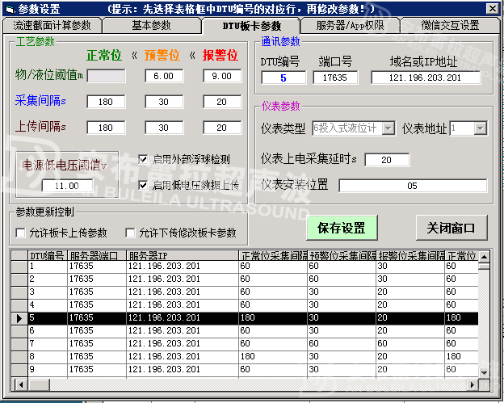Screen dimensions: 504x403
Task: Switch to the 服务器/App权限 tab
Action: tap(350, 25)
